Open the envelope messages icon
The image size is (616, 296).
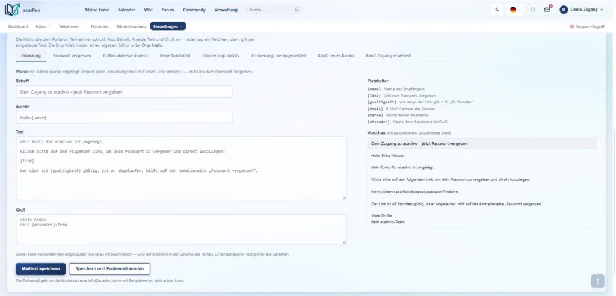(547, 10)
